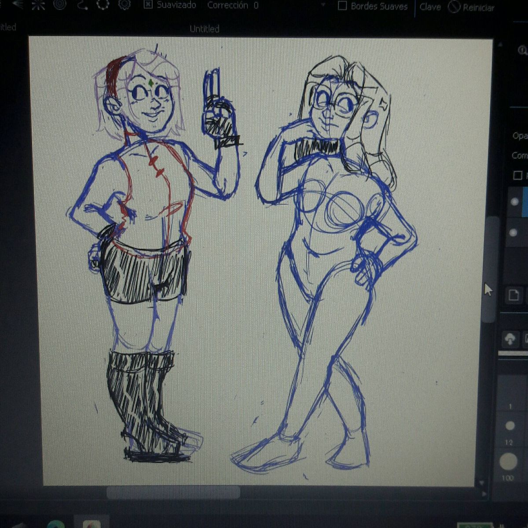Click on the drawing canvas
Viewport: 528px width, 528px height.
[260, 260]
